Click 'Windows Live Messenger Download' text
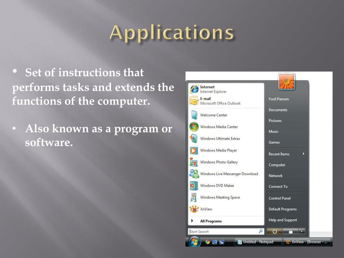Image resolution: width=344 pixels, height=258 pixels. (x=229, y=174)
